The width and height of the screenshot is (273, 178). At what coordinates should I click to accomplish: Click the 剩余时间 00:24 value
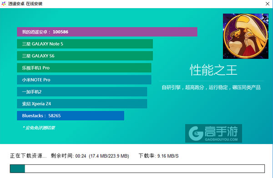(68, 156)
